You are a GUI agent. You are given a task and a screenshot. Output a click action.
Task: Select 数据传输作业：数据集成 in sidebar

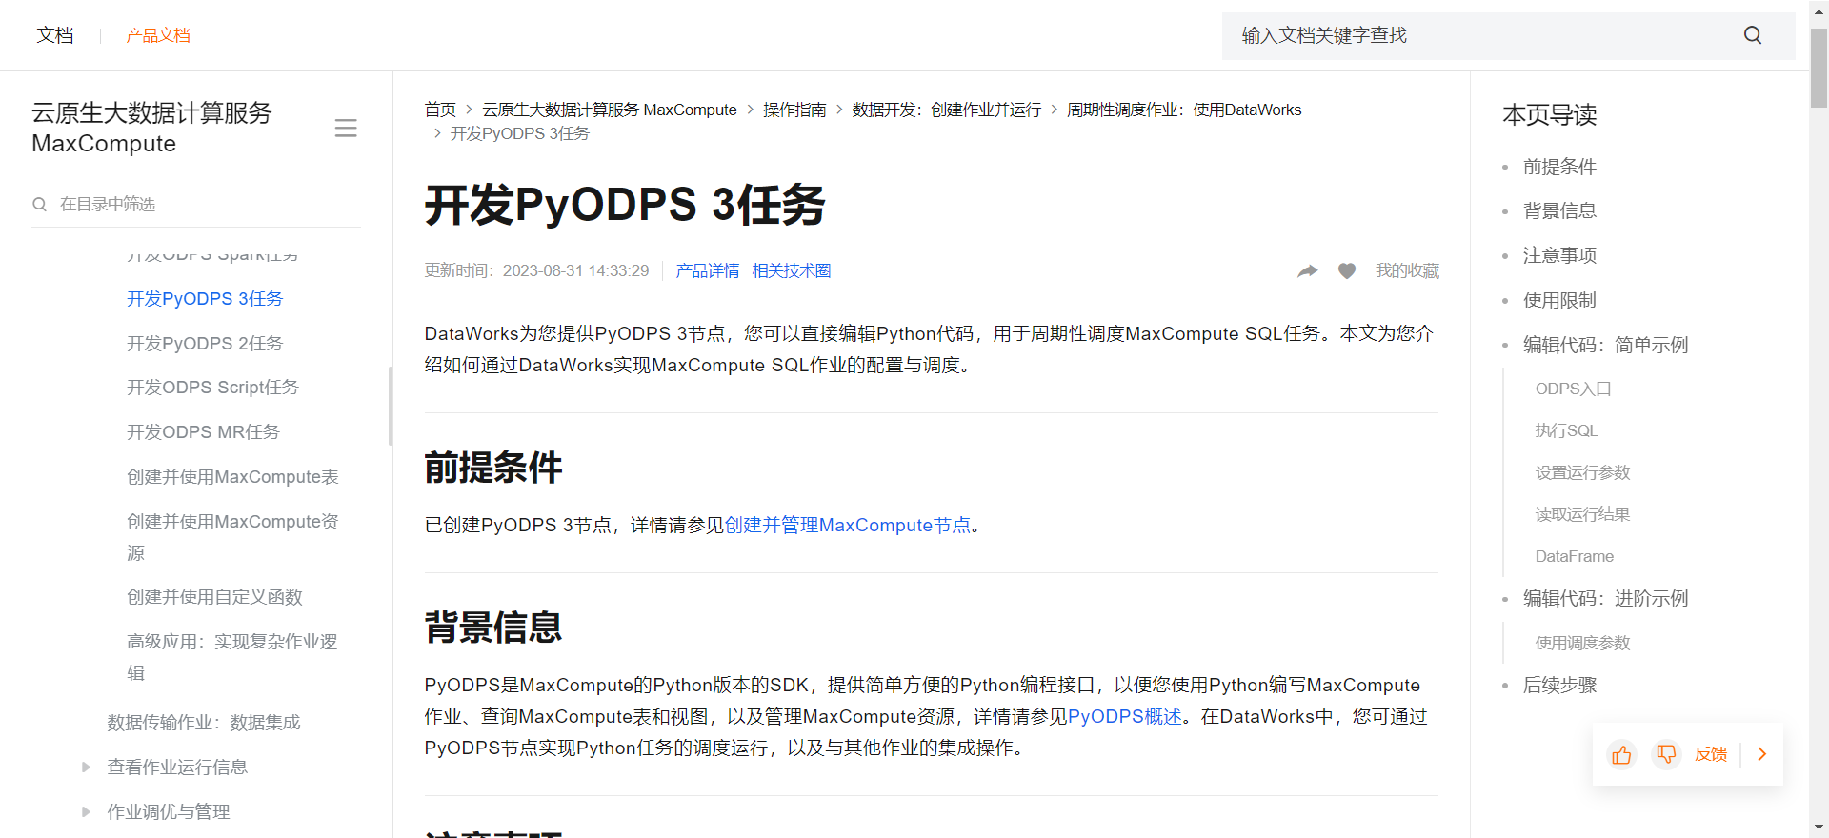204,723
